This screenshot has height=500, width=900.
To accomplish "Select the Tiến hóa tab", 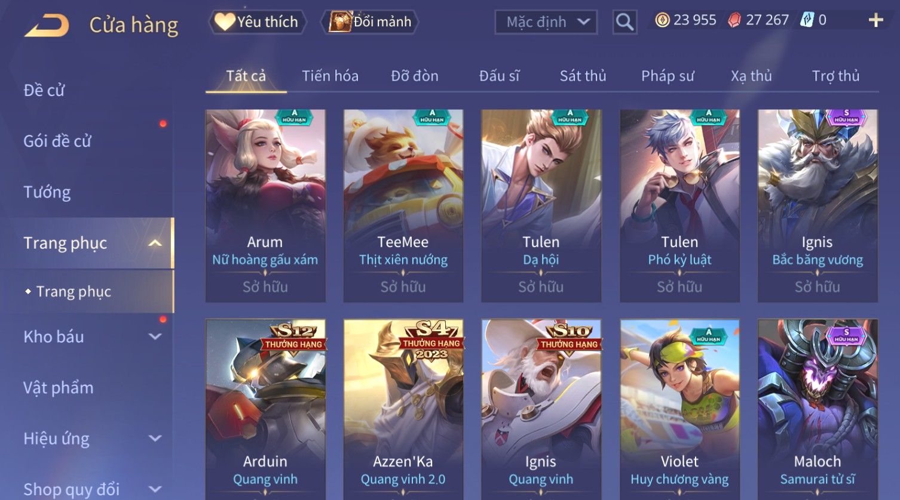I will point(330,76).
